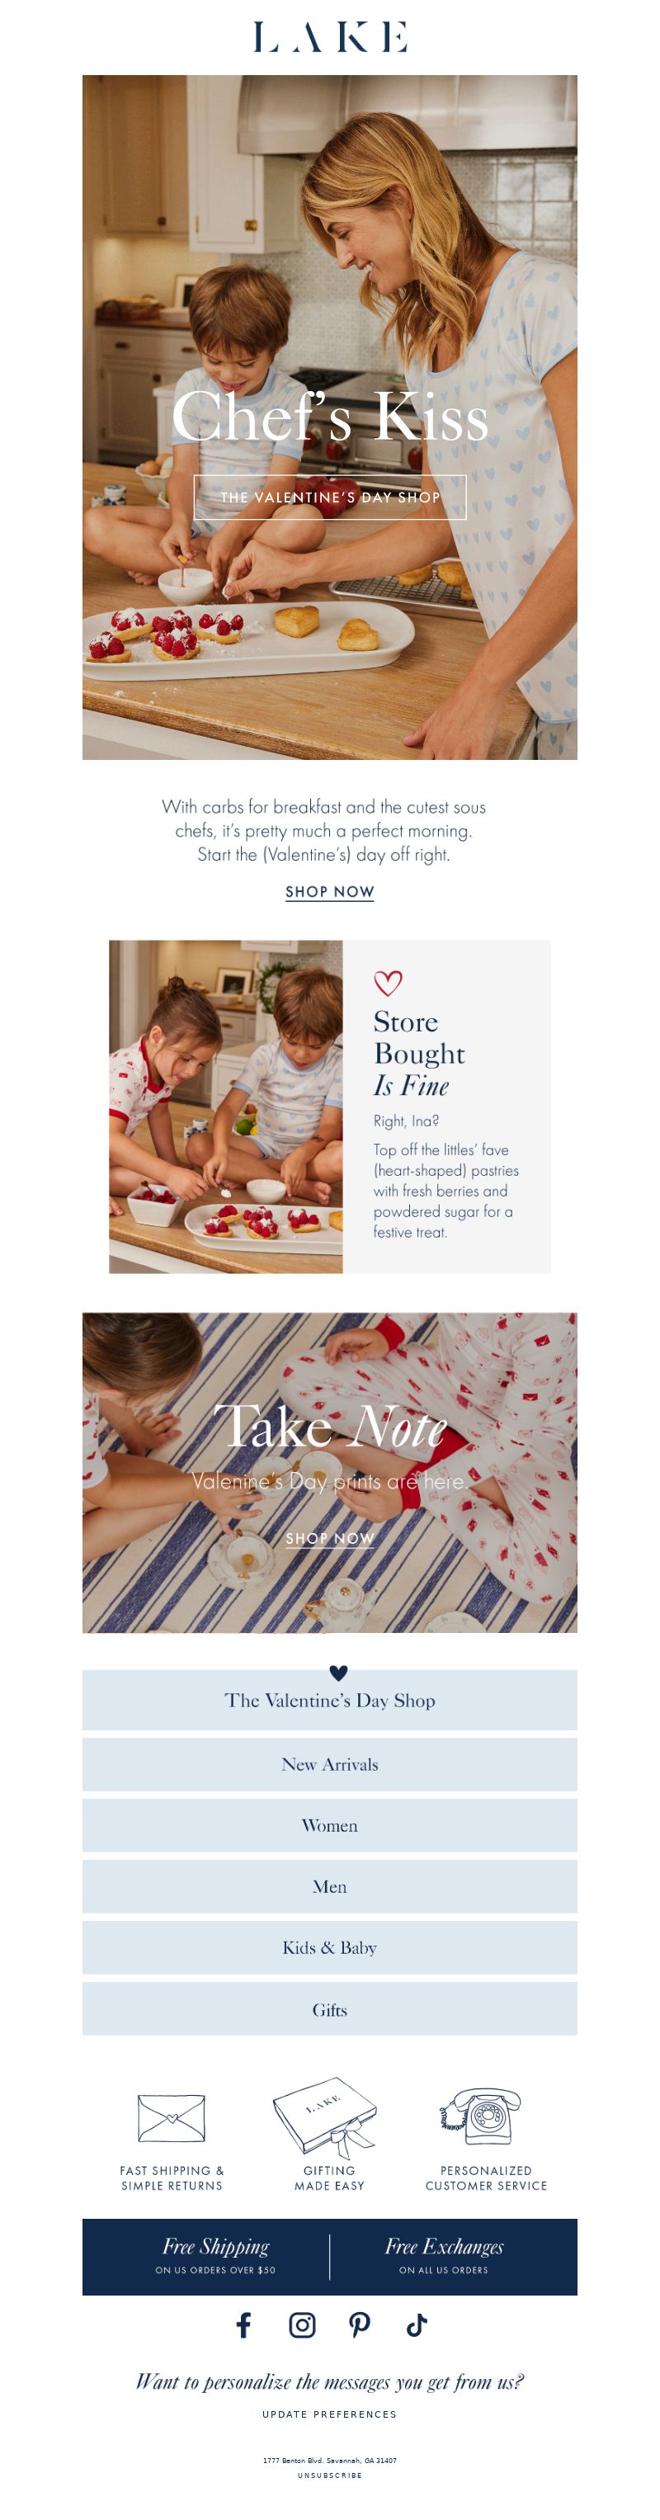Click Shop Now under the intro paragraph
The height and width of the screenshot is (2520, 660).
click(329, 892)
